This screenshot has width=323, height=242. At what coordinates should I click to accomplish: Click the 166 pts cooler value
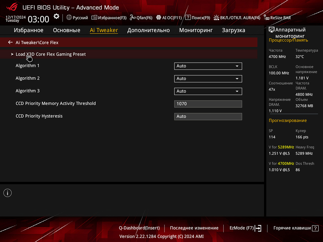point(302,137)
